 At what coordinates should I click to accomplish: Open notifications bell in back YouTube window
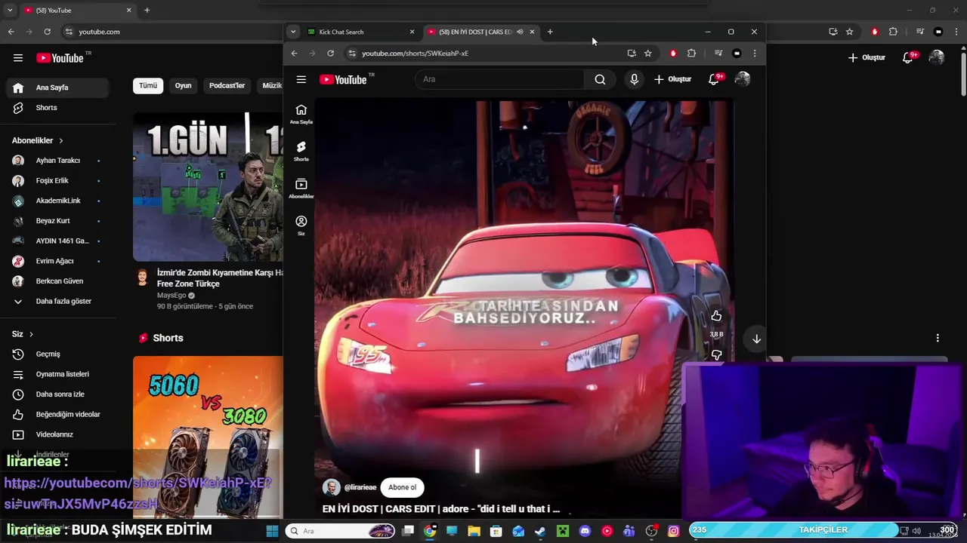(909, 57)
